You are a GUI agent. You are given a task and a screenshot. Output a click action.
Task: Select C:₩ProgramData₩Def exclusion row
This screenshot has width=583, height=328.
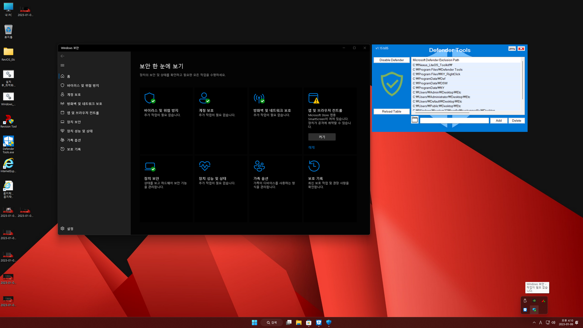click(466, 78)
